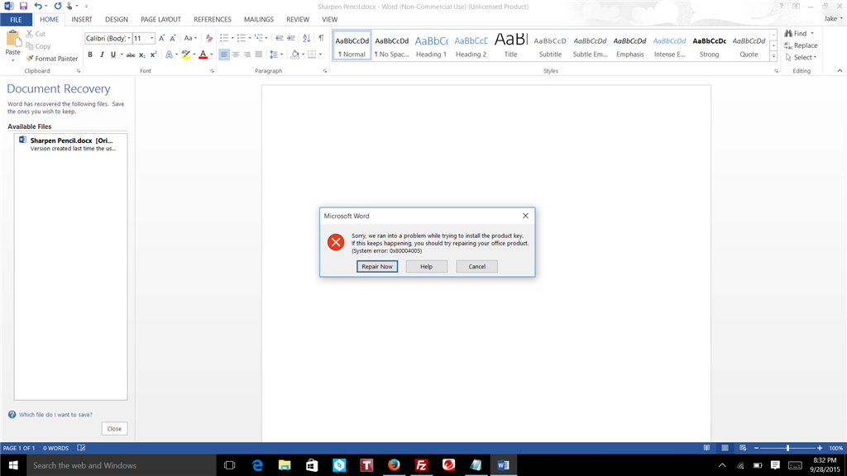This screenshot has width=847, height=476.
Task: Open the font name combo box
Action: (x=108, y=38)
